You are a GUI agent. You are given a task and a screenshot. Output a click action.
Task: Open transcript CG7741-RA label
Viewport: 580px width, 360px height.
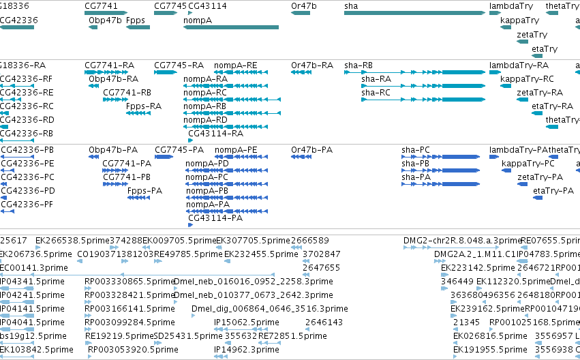pos(109,65)
